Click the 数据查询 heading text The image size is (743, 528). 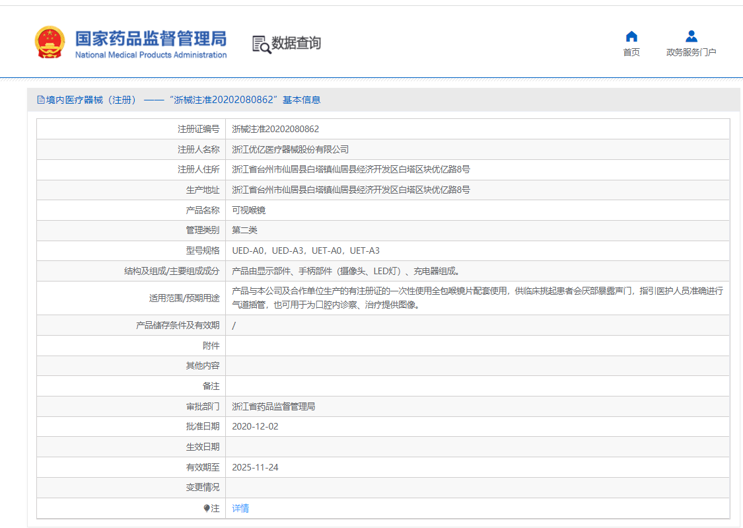(x=296, y=43)
